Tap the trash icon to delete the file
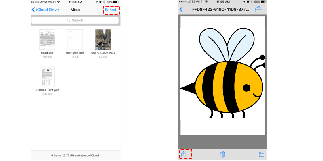 (x=223, y=154)
